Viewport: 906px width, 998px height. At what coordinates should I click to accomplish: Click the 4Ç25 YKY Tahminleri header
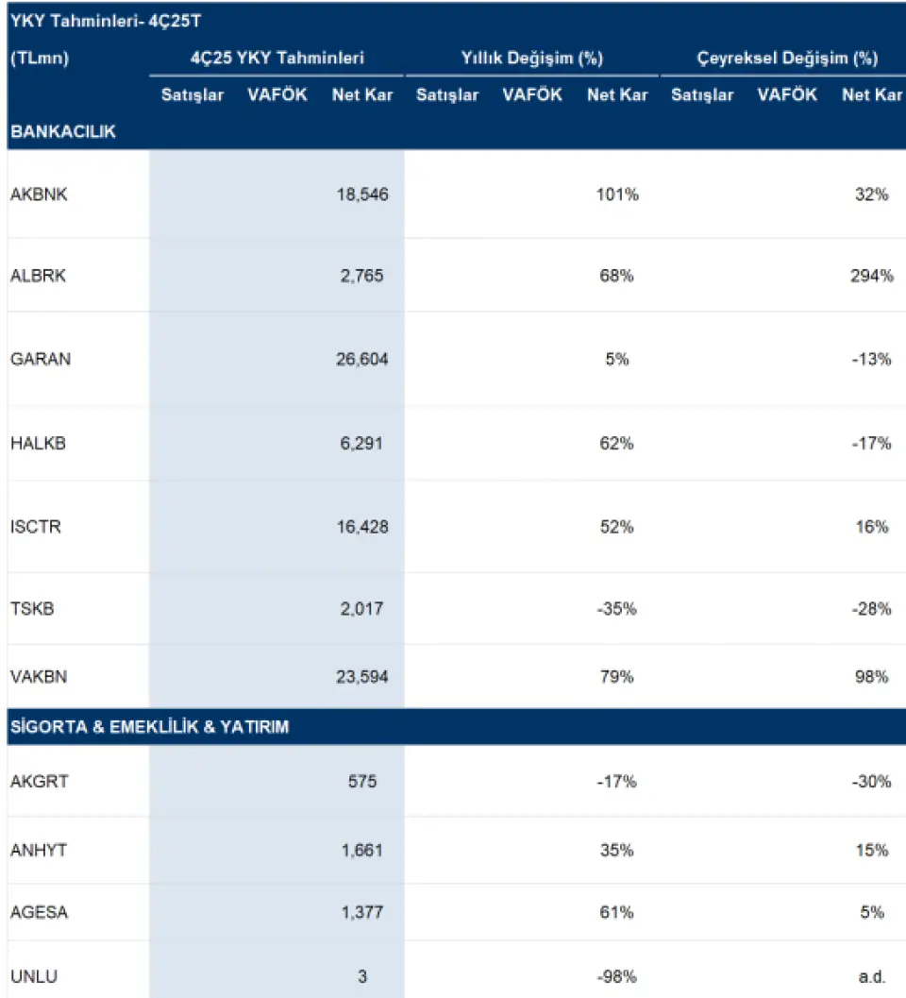coord(277,59)
